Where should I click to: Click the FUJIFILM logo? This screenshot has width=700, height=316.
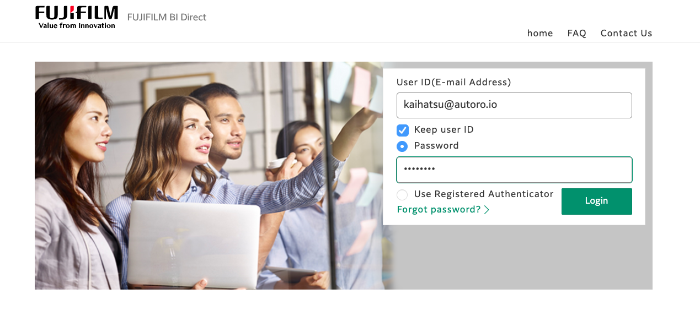click(x=76, y=13)
